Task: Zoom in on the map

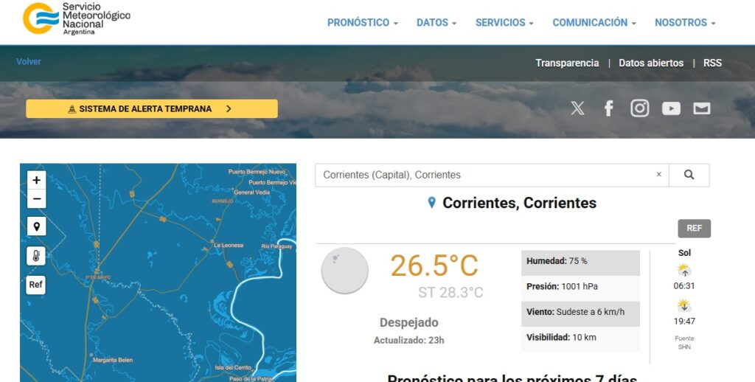Action: click(36, 180)
